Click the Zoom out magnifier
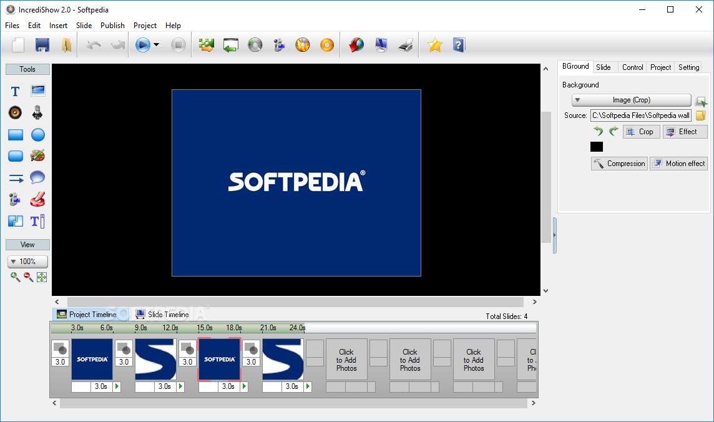This screenshot has width=714, height=422. pyautogui.click(x=28, y=277)
